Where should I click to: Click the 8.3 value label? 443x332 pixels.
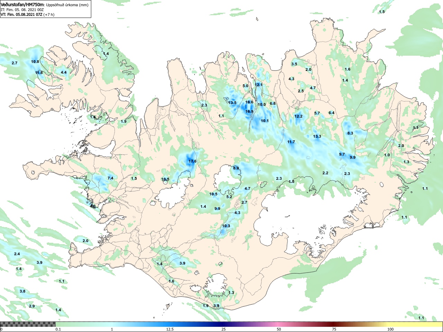[x=350, y=133]
